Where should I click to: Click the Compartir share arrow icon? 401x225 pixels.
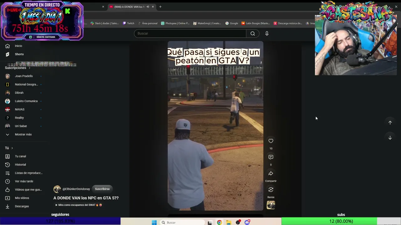pos(271,173)
